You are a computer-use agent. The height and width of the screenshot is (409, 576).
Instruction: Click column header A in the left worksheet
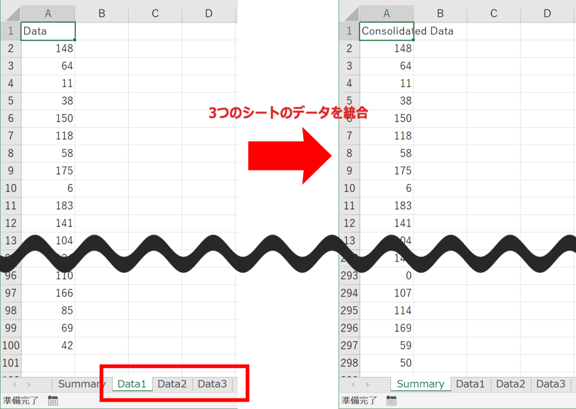coord(48,13)
